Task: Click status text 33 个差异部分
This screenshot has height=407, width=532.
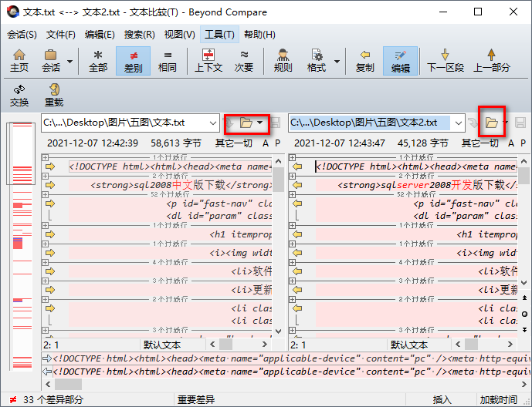Action: pyautogui.click(x=53, y=399)
